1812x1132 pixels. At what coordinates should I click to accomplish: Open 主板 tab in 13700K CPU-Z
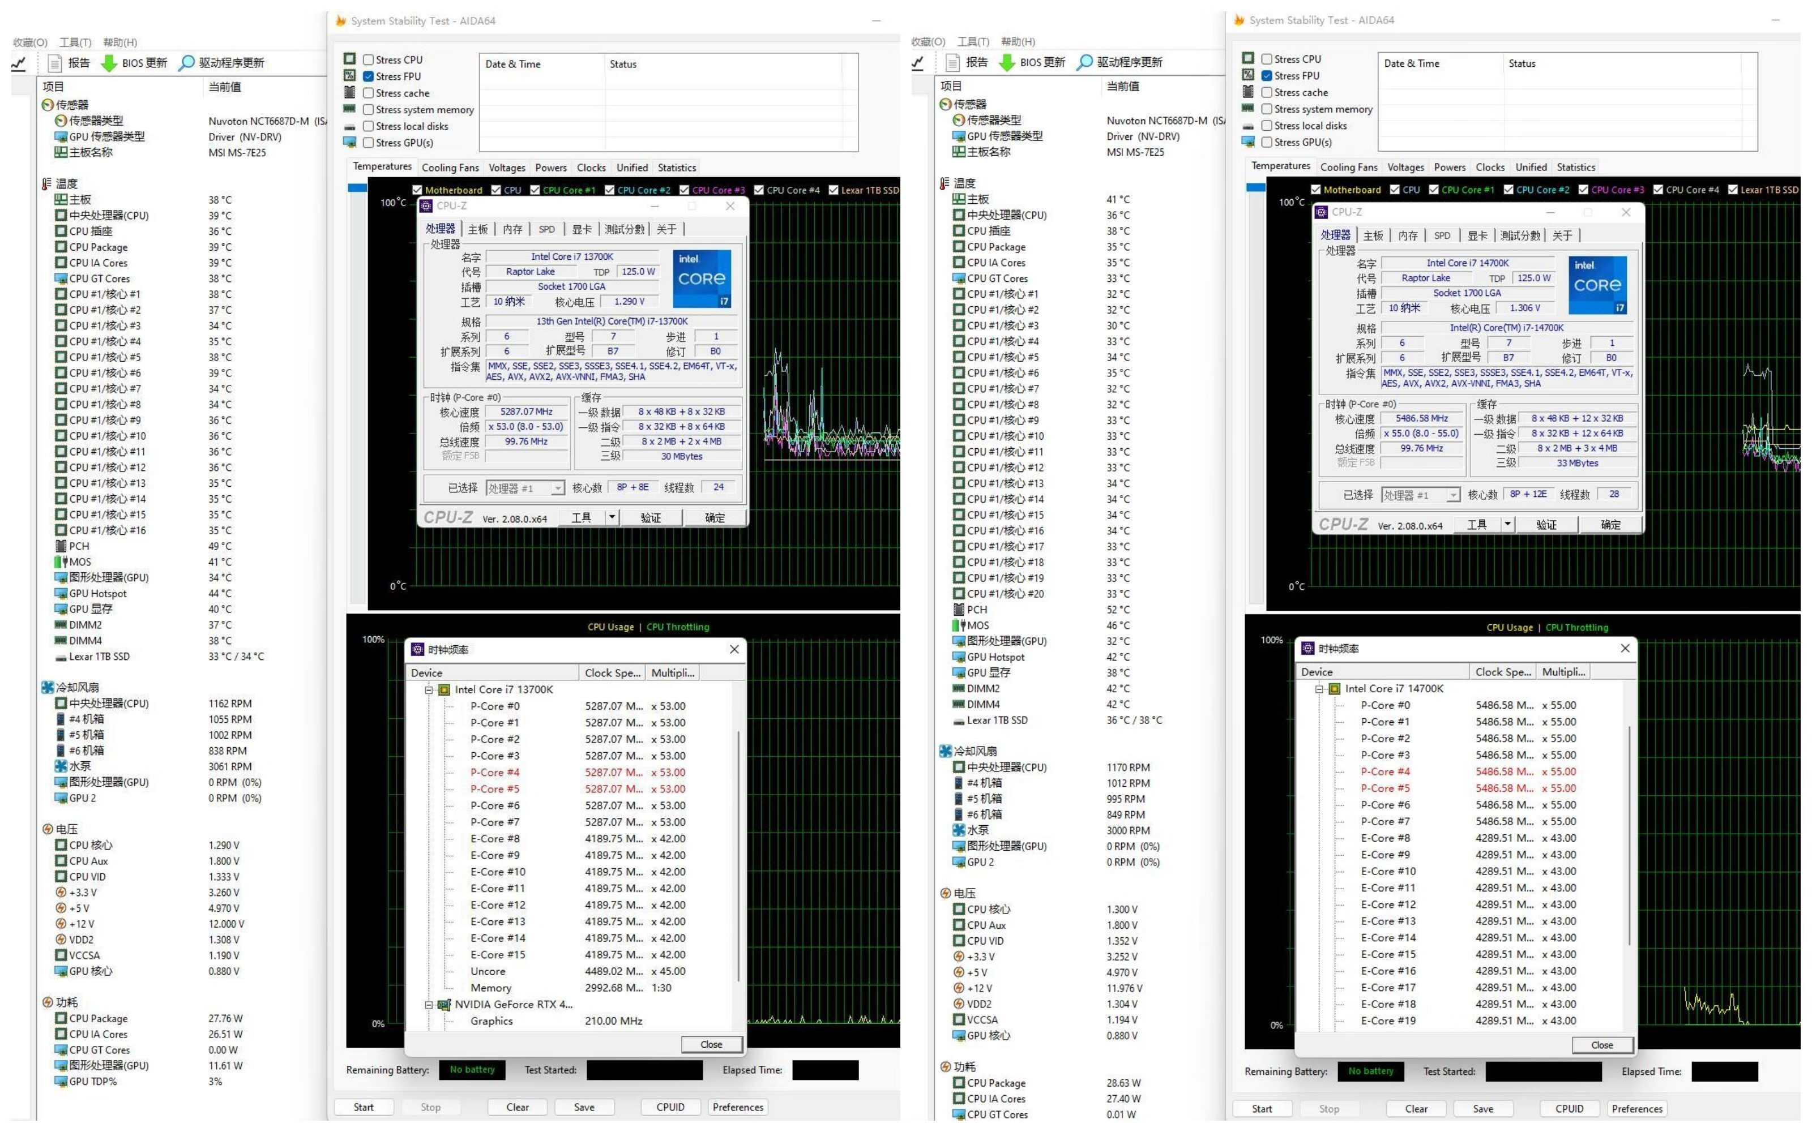pos(478,229)
